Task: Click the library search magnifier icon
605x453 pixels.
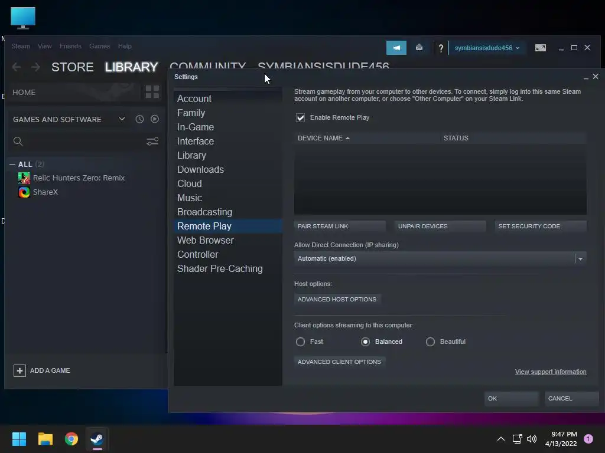Action: tap(18, 142)
